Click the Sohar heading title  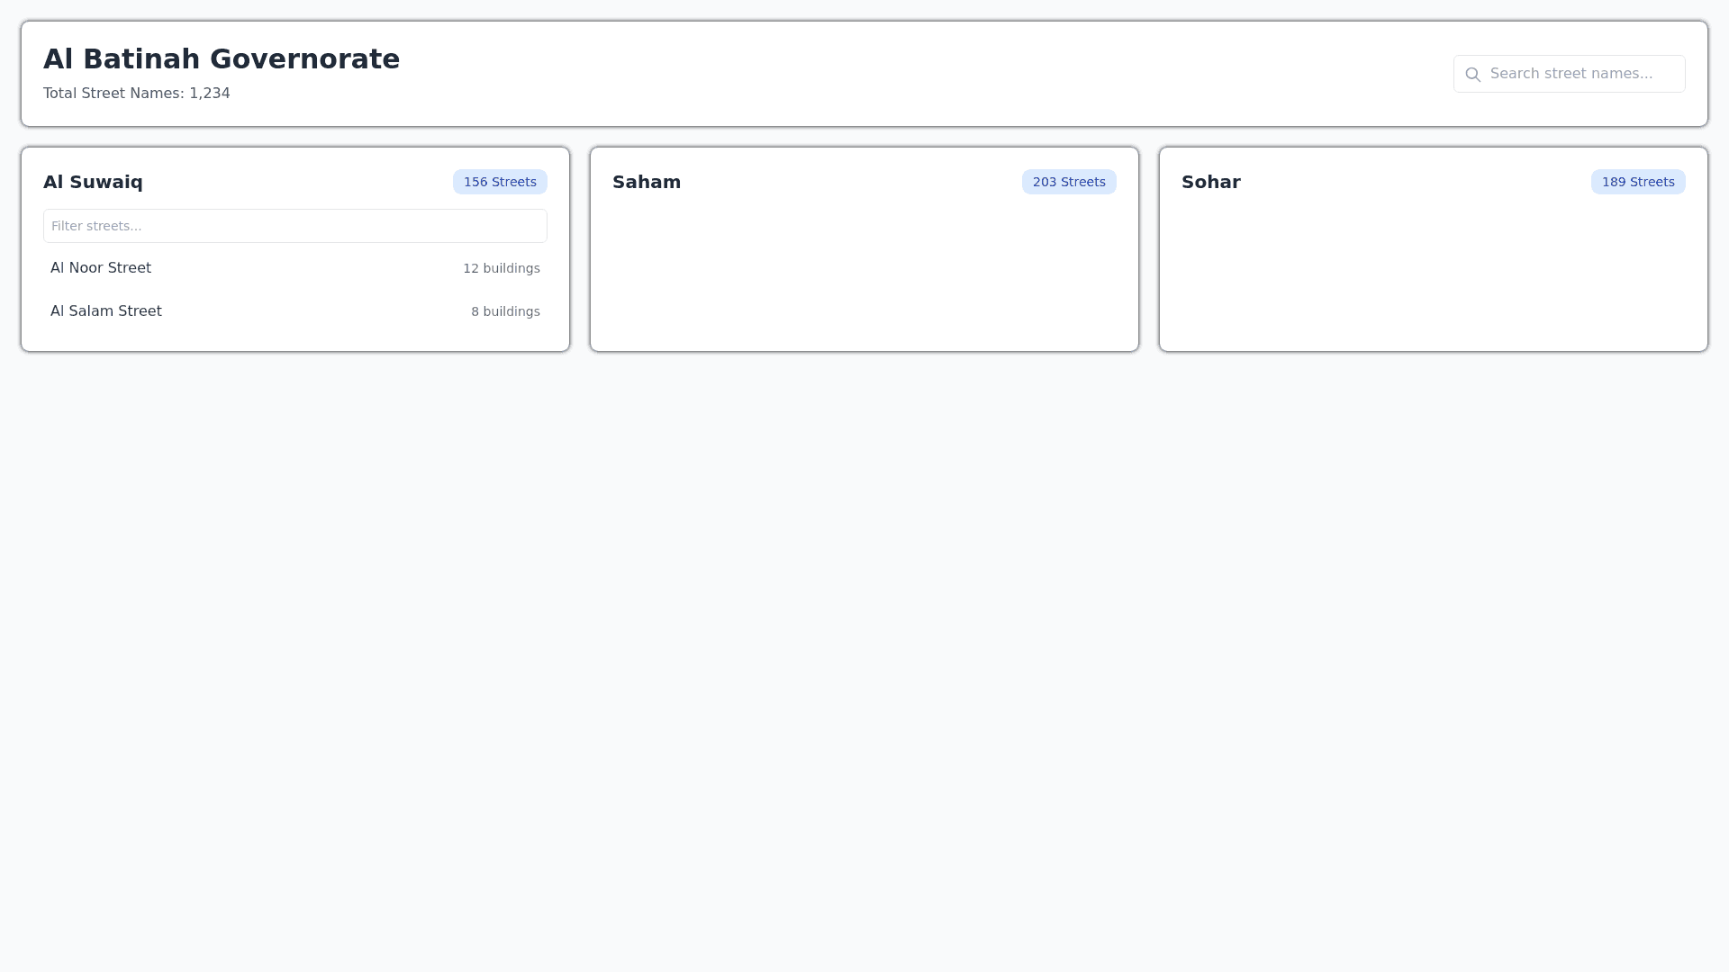click(1211, 182)
